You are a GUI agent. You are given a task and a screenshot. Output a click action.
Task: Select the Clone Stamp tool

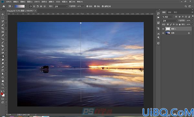click(3, 46)
